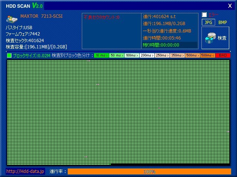The image size is (237, 177).
Task: Click the 500ms > legend swatch
Action: pyautogui.click(x=193, y=55)
